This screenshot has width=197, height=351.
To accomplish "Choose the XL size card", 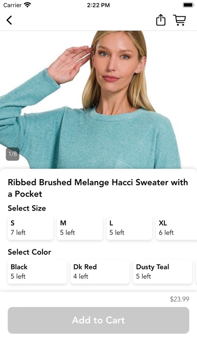I will (x=176, y=228).
